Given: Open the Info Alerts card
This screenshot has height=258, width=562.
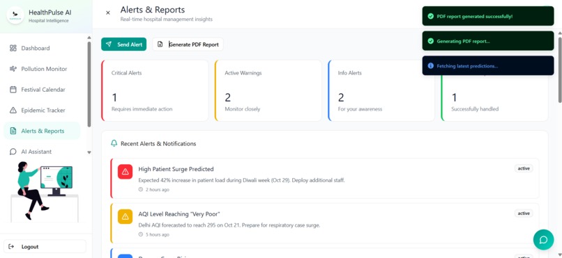Looking at the screenshot, I should [381, 90].
